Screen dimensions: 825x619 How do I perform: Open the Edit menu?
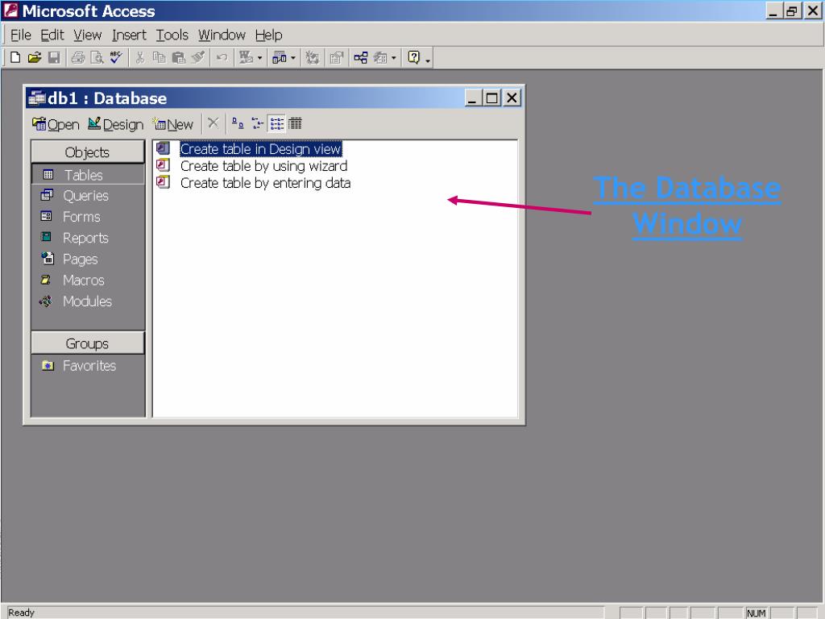tap(52, 35)
